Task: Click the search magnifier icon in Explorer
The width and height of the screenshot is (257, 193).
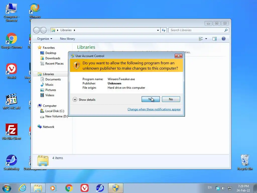Action: pyautogui.click(x=226, y=30)
